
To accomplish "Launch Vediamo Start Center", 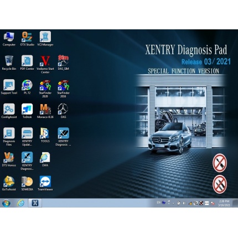I will pos(45,64).
